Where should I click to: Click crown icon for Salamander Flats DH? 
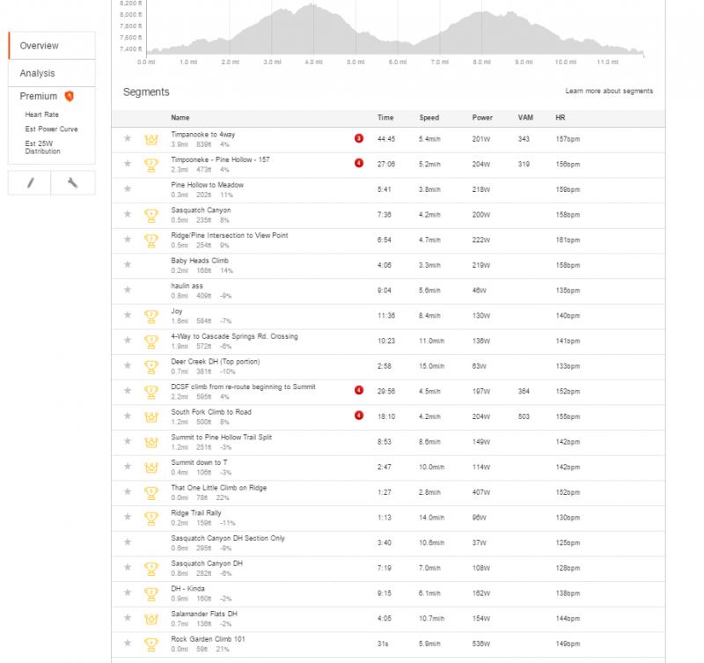pos(151,618)
